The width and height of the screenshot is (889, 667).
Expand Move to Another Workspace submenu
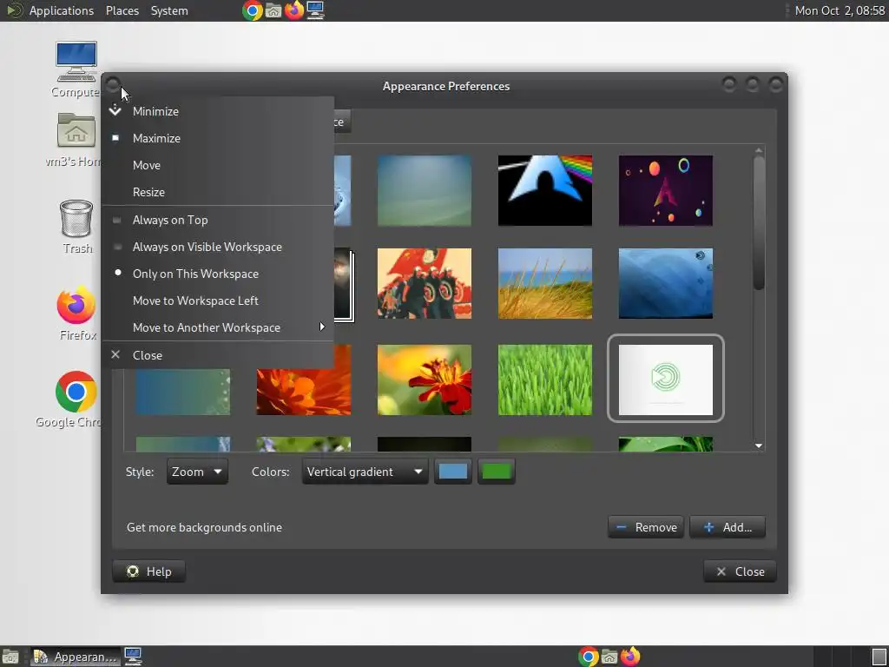218,327
